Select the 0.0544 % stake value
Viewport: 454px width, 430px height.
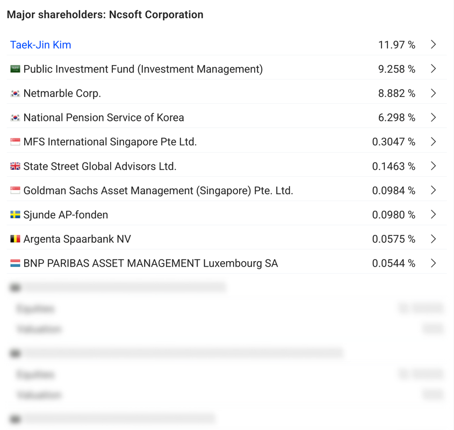(x=394, y=263)
